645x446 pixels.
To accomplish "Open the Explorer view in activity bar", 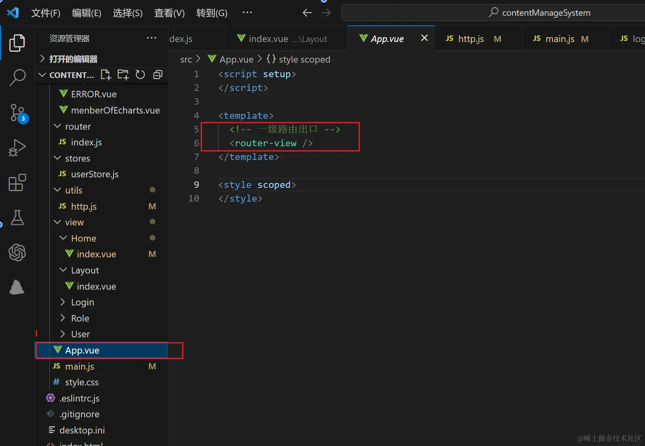I will pos(17,43).
